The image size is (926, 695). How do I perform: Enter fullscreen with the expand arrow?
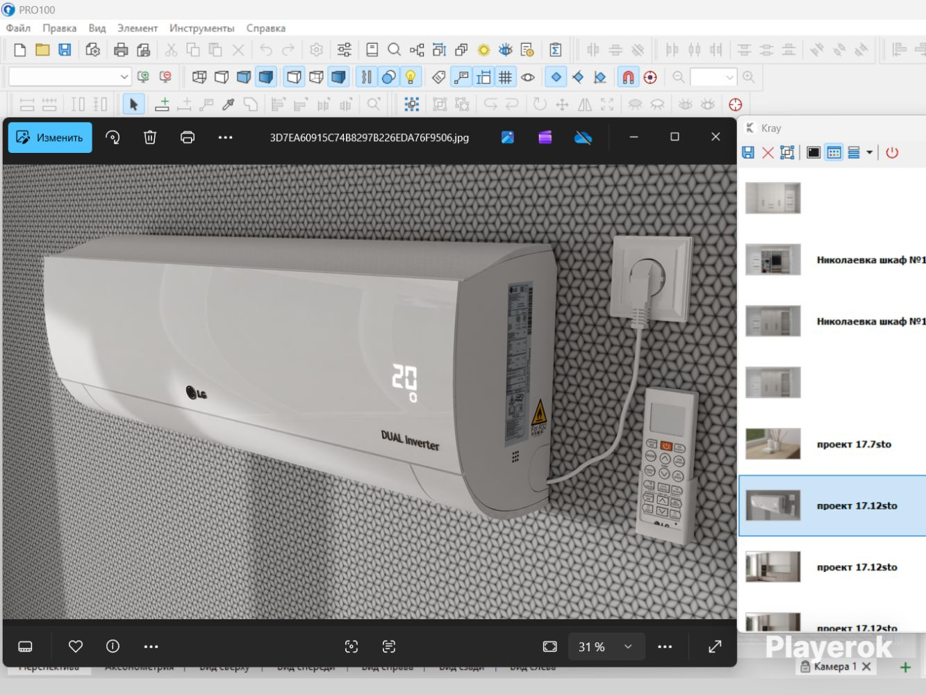tap(715, 646)
